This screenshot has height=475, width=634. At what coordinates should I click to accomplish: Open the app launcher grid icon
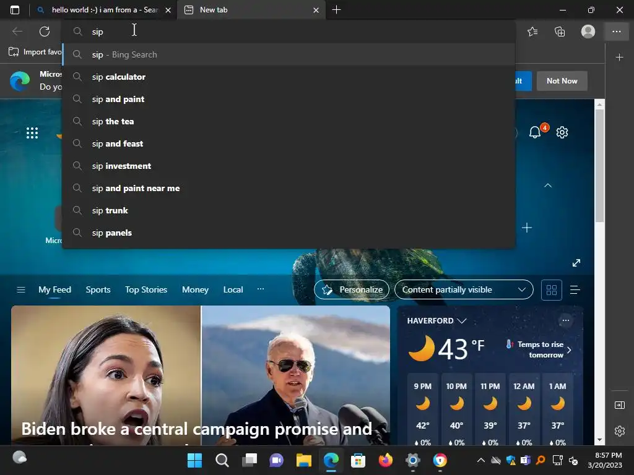(32, 133)
